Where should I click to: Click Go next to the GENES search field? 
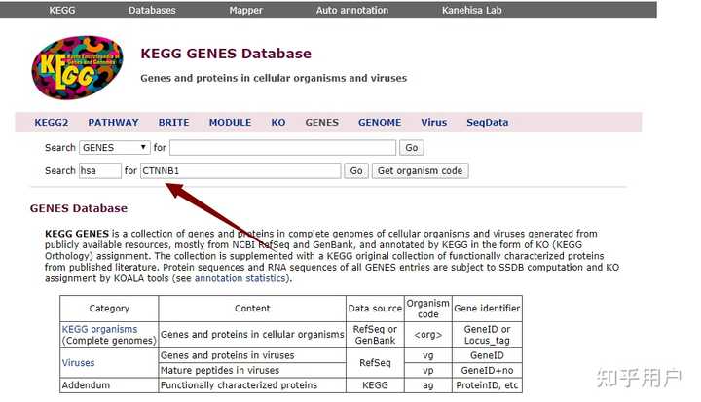[411, 148]
